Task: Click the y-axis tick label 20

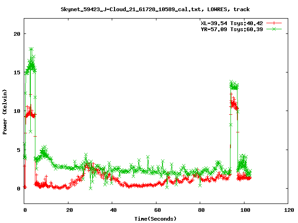Action: [x=17, y=34]
